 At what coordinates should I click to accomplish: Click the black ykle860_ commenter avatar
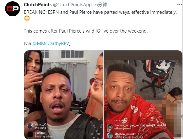(30, 134)
